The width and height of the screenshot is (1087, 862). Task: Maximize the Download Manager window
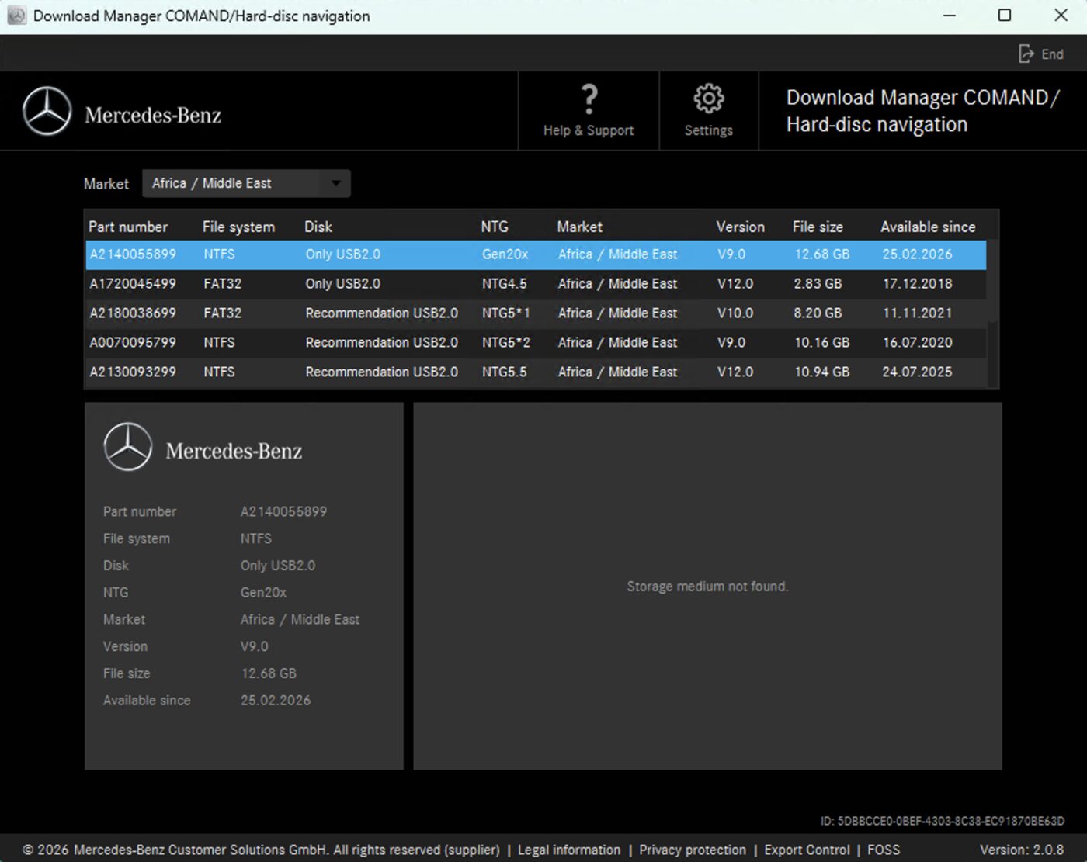(x=1005, y=16)
